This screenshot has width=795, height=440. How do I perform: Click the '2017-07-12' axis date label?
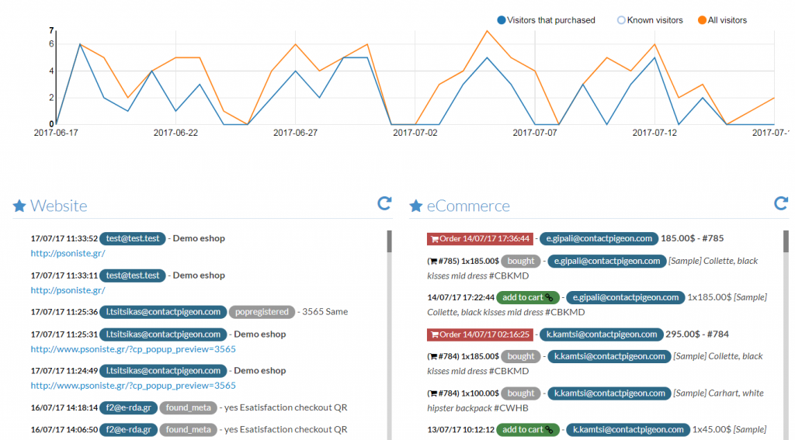pyautogui.click(x=654, y=133)
